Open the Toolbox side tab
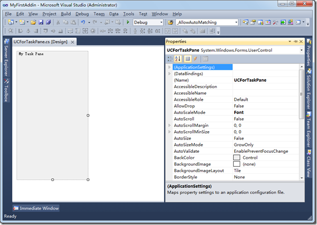 [x=6, y=90]
